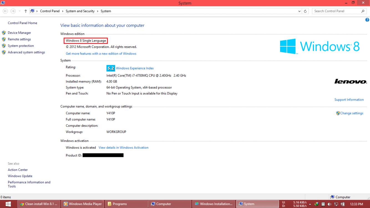Click shield icon beside Advanced system settings

4,52
